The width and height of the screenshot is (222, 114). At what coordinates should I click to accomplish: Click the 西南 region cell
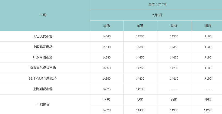[174, 100]
